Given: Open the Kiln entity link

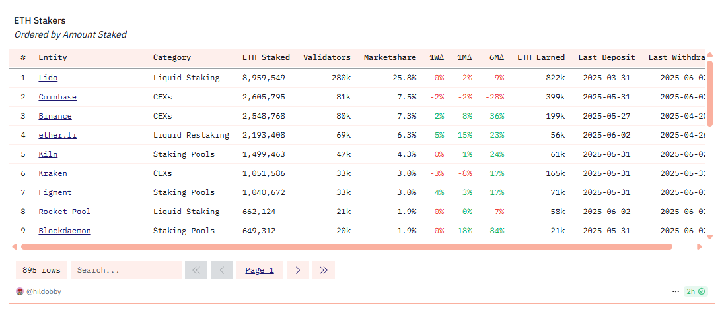Looking at the screenshot, I should (48, 154).
